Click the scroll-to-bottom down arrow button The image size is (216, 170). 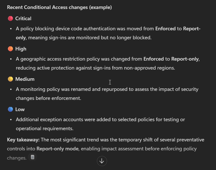[102, 161]
